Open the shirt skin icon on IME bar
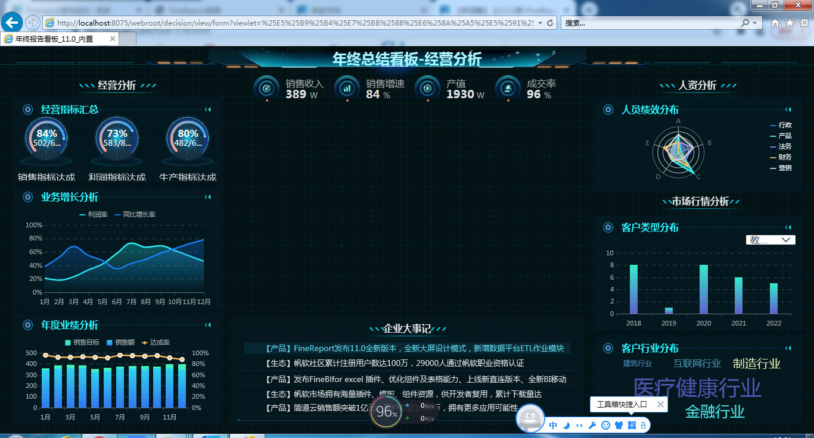The width and height of the screenshot is (814, 438). [x=619, y=425]
